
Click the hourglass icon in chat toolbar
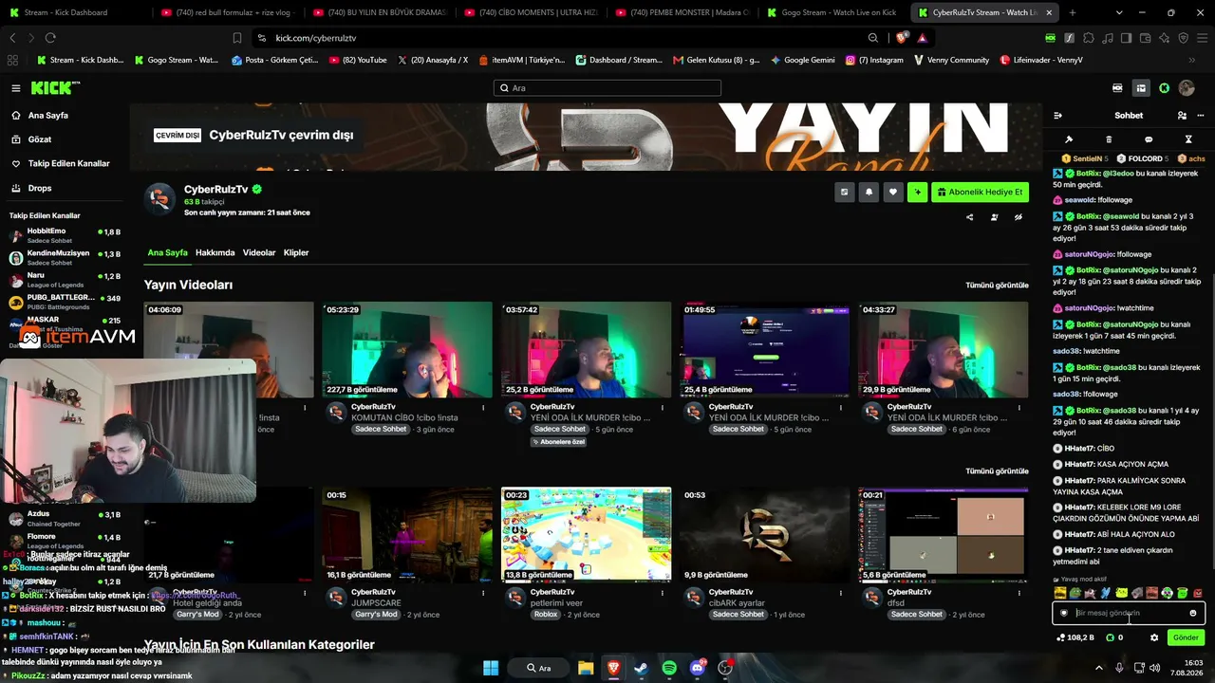[x=1188, y=139]
